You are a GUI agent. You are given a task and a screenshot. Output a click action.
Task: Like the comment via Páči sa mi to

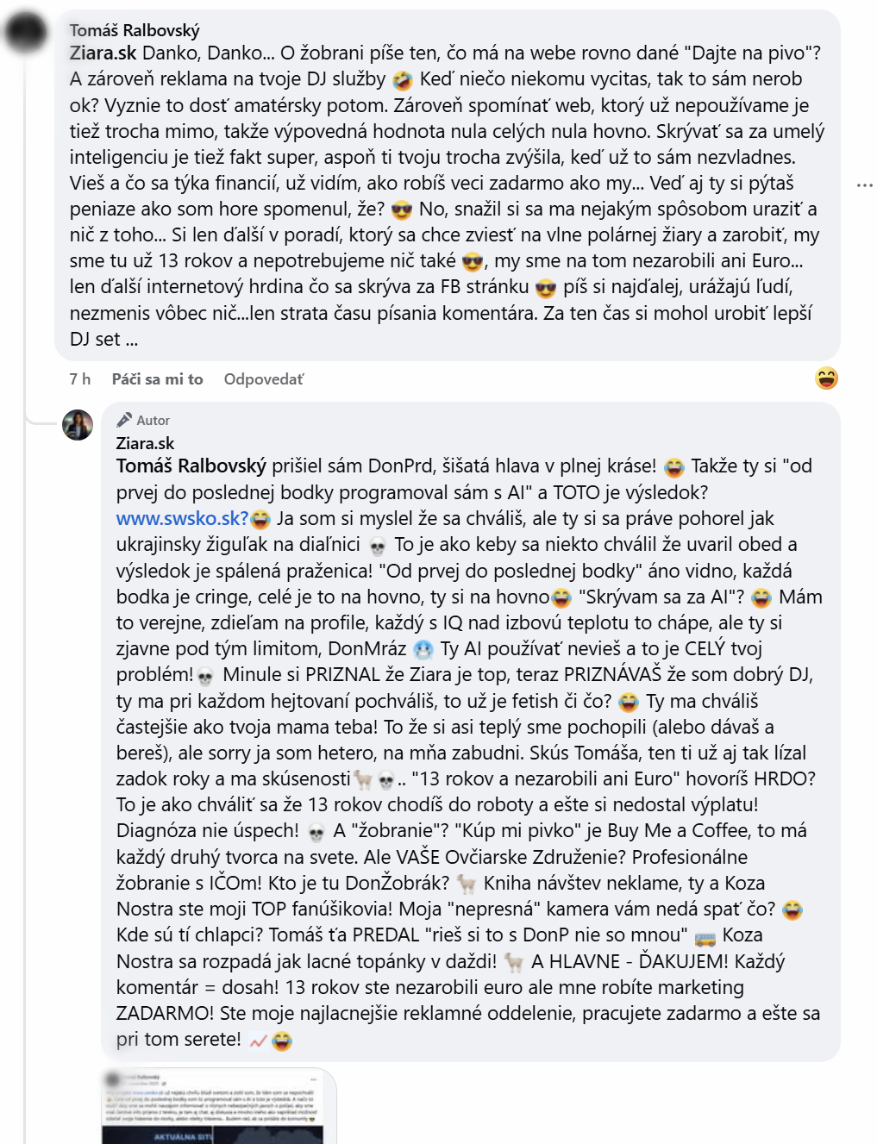point(155,378)
